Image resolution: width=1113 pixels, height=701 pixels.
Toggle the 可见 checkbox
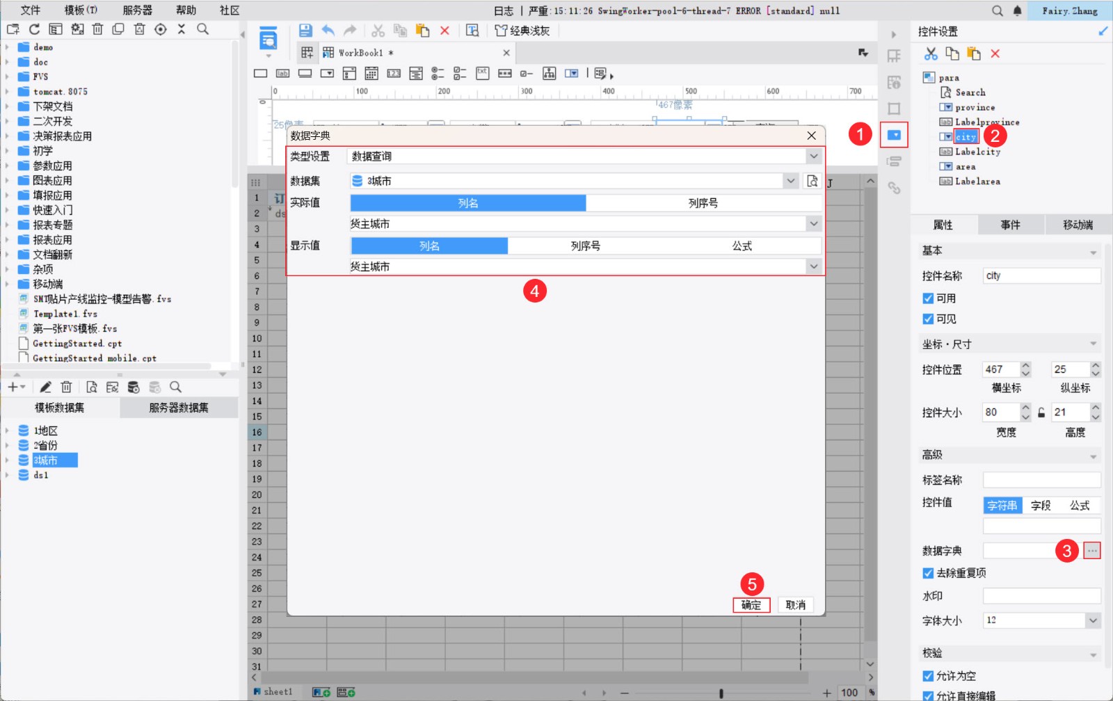[x=928, y=319]
